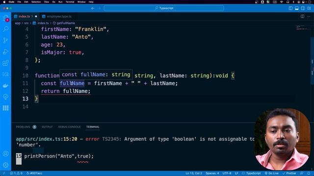The height and width of the screenshot is (176, 314).
Task: Click the Go Live status bar button
Action: (x=271, y=173)
